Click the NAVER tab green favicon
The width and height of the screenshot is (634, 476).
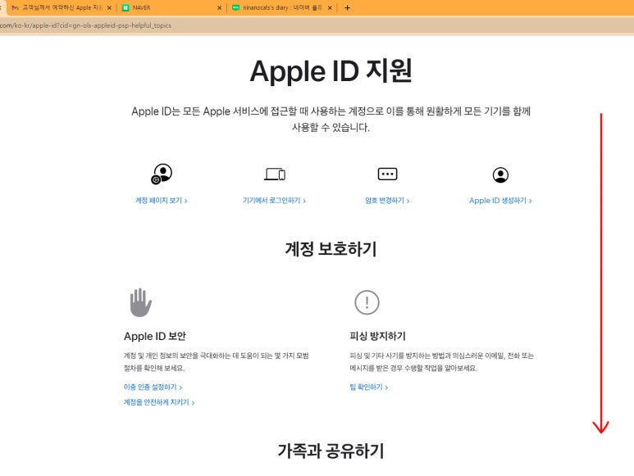coord(125,7)
